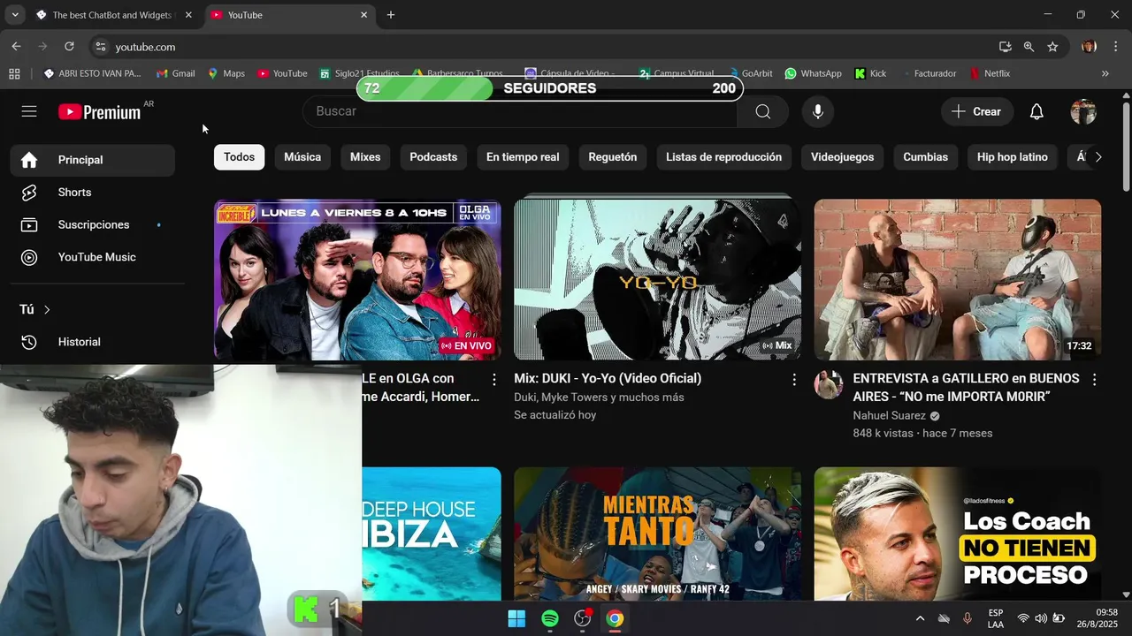Open the Maps bookmark

coord(226,73)
